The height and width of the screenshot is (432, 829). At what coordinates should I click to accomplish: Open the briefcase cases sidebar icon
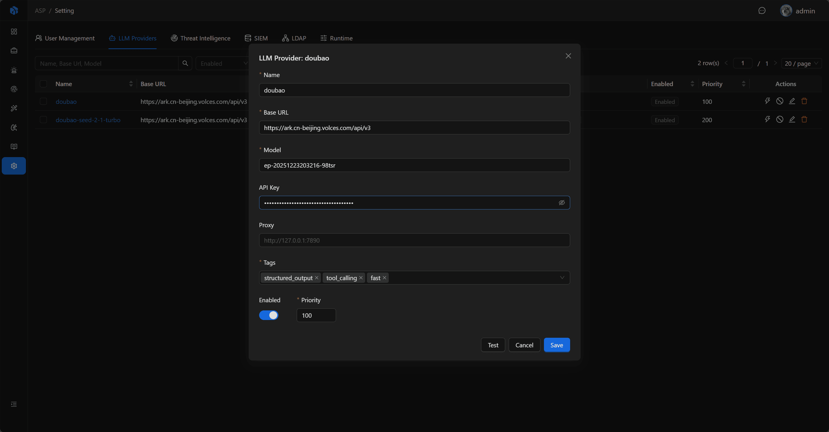click(x=14, y=50)
